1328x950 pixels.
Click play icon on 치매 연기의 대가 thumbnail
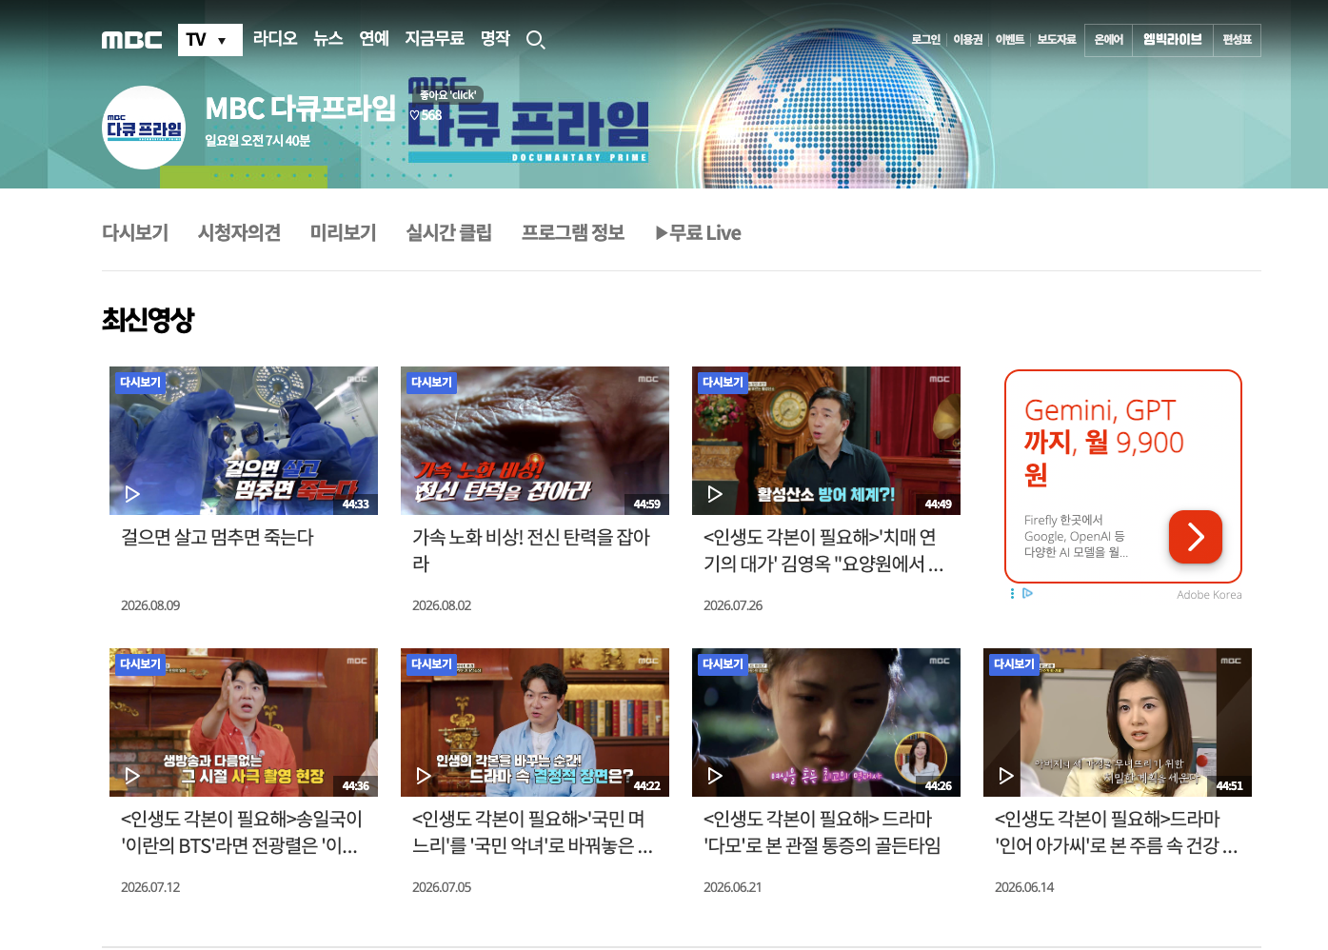[715, 494]
